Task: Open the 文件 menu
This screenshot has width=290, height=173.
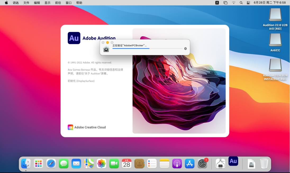Action: (x=26, y=3)
